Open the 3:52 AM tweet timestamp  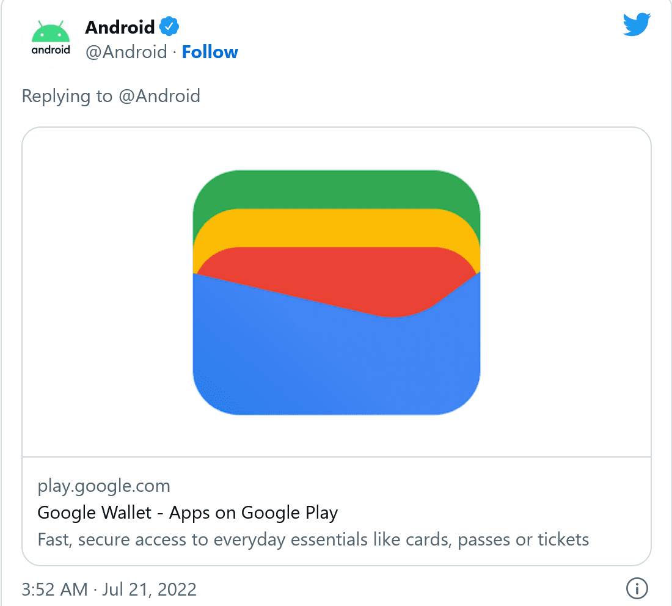pos(54,589)
